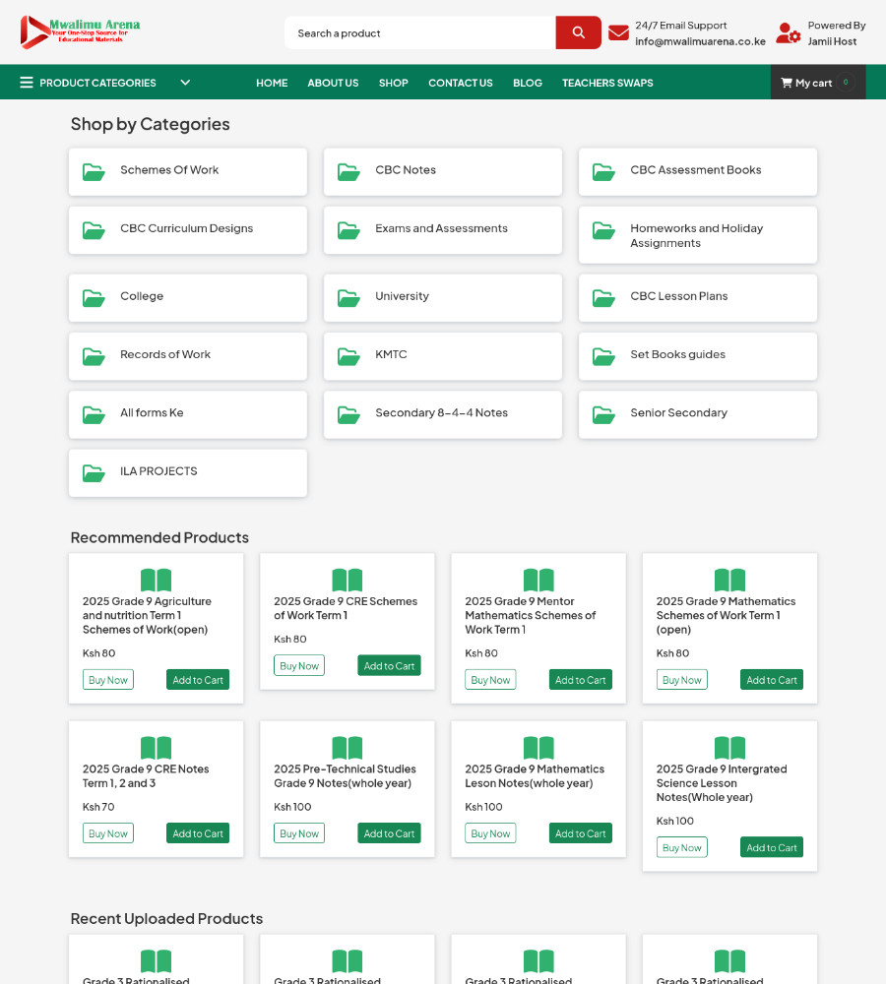Navigate to the Blog menu link

point(527,83)
